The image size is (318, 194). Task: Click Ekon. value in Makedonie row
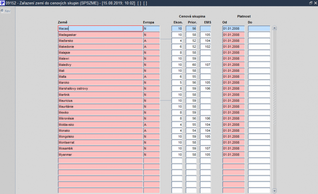(x=177, y=46)
